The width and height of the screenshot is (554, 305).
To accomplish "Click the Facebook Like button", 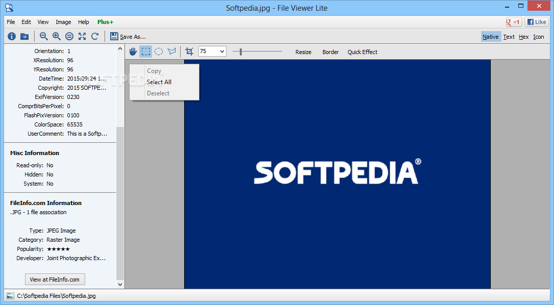I will click(x=536, y=22).
